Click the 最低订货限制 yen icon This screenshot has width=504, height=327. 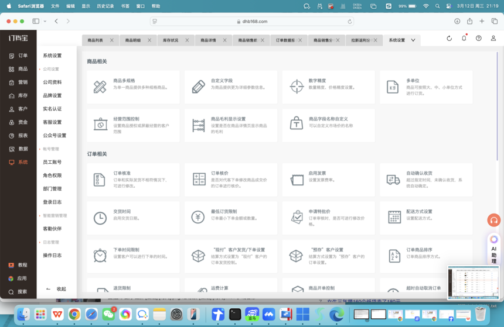198,217
